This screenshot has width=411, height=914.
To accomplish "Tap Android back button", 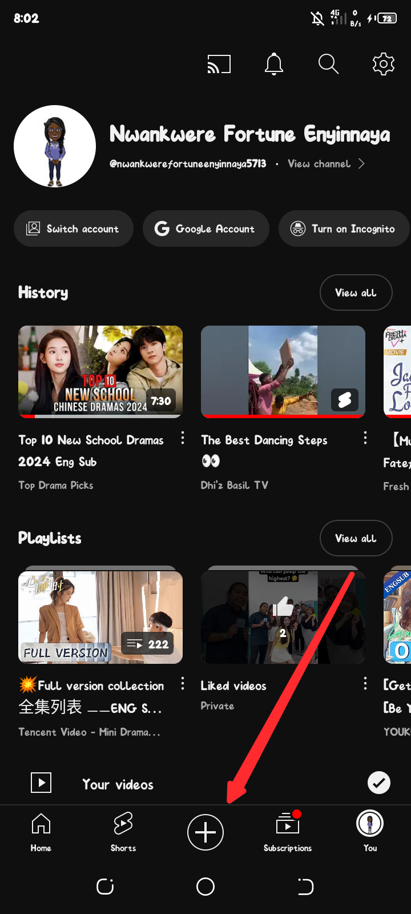I will click(x=306, y=887).
